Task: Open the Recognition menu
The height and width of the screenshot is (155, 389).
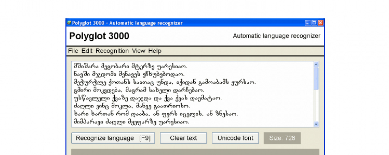Action: (x=112, y=51)
